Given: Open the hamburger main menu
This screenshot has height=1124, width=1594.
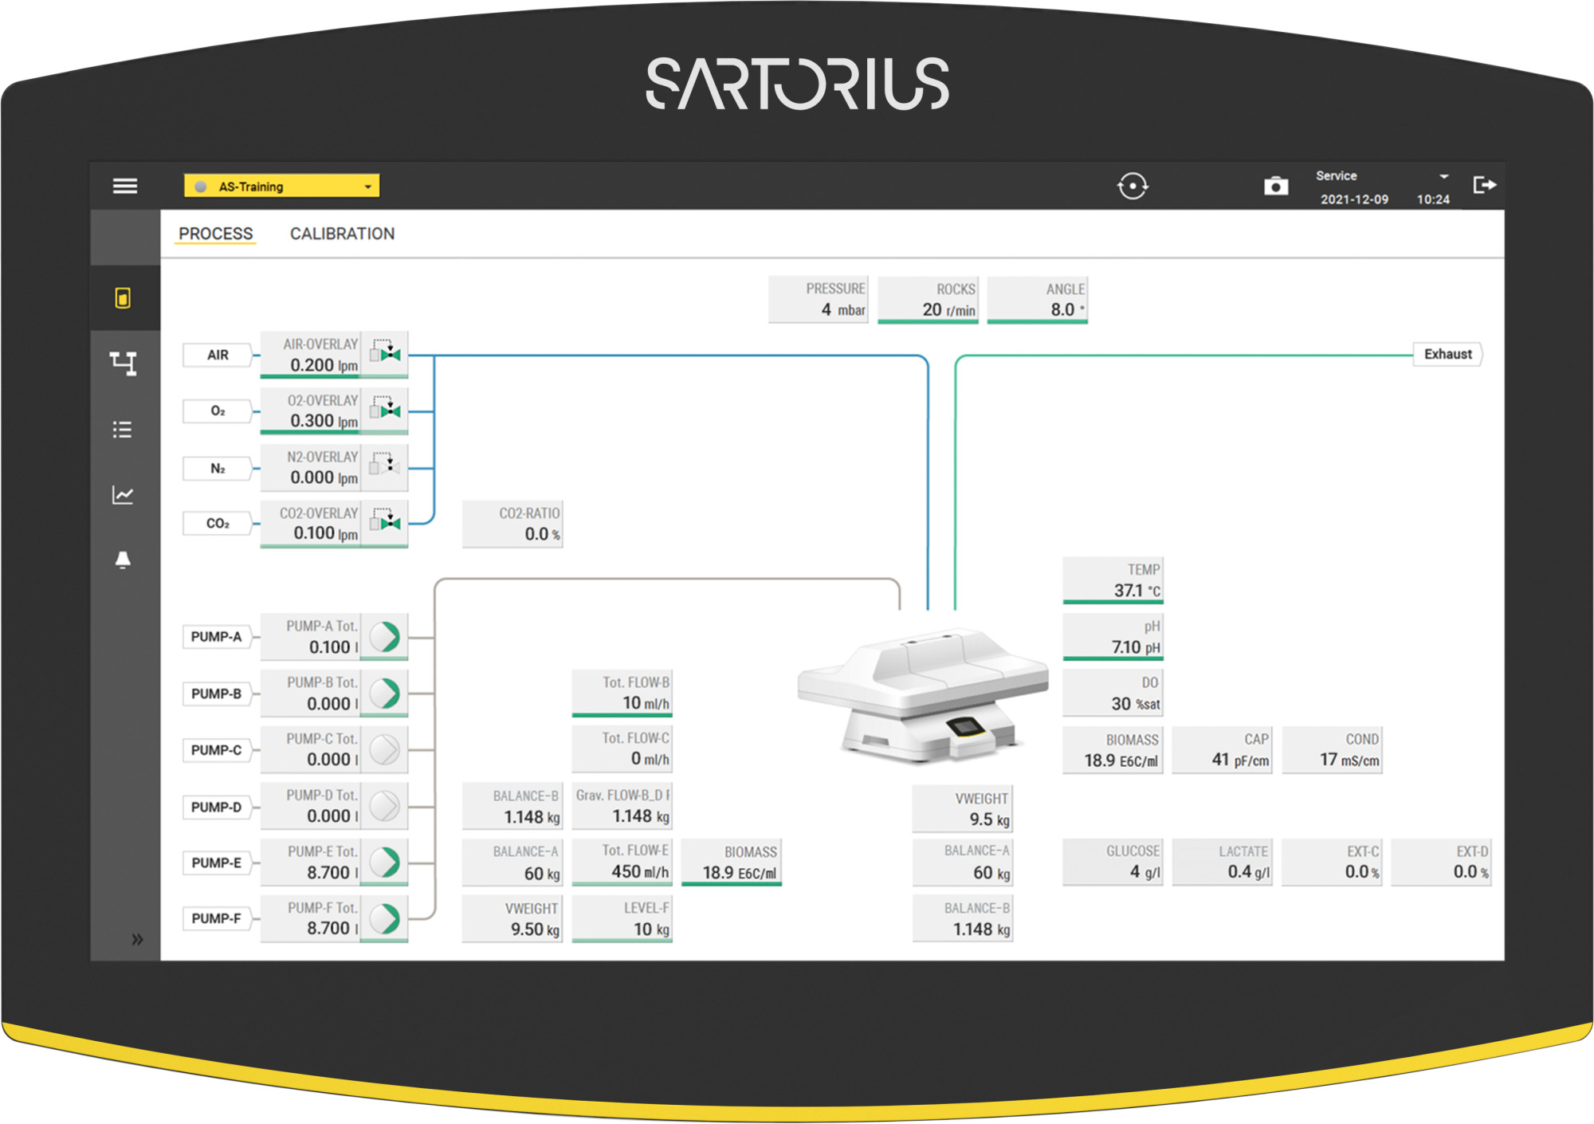Looking at the screenshot, I should 125,186.
